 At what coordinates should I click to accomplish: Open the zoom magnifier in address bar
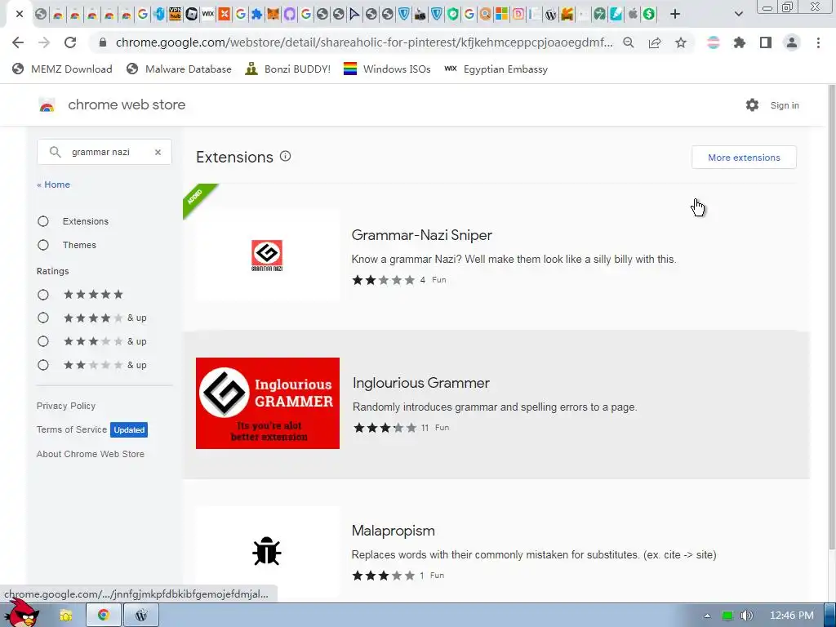click(x=629, y=42)
